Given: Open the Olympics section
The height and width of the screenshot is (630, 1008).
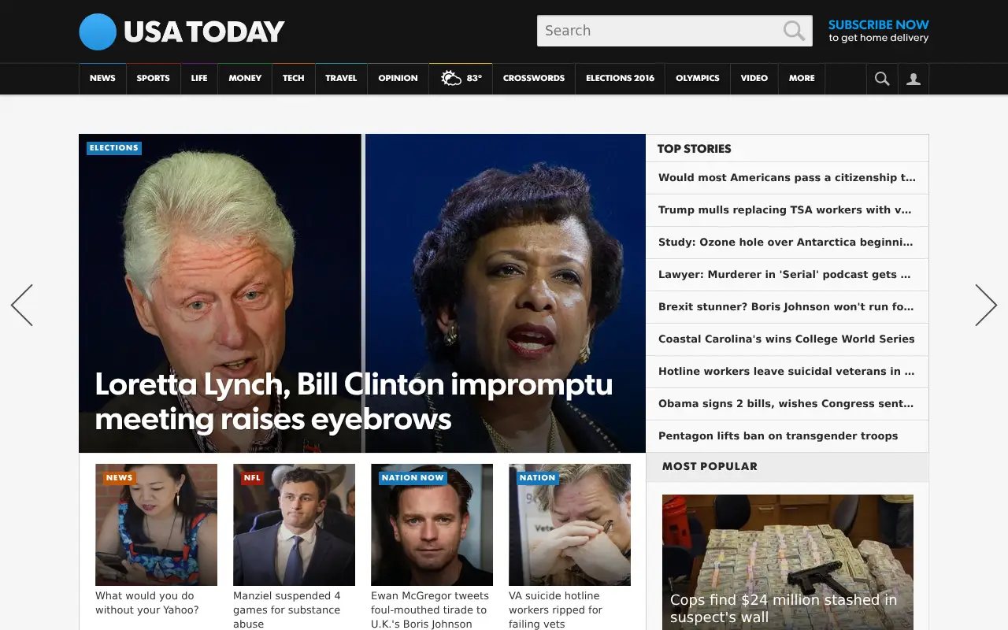Looking at the screenshot, I should 698,79.
